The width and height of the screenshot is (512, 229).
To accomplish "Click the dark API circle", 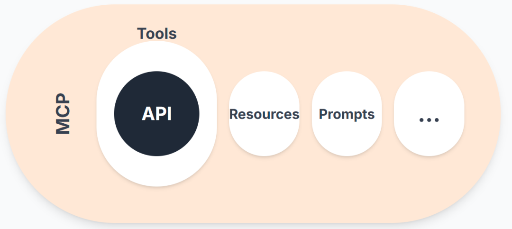I will click(157, 114).
